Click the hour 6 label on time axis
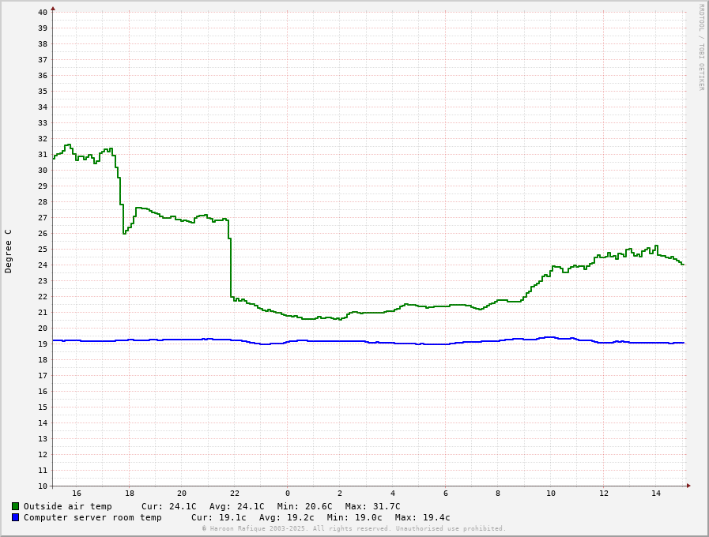 pyautogui.click(x=446, y=494)
